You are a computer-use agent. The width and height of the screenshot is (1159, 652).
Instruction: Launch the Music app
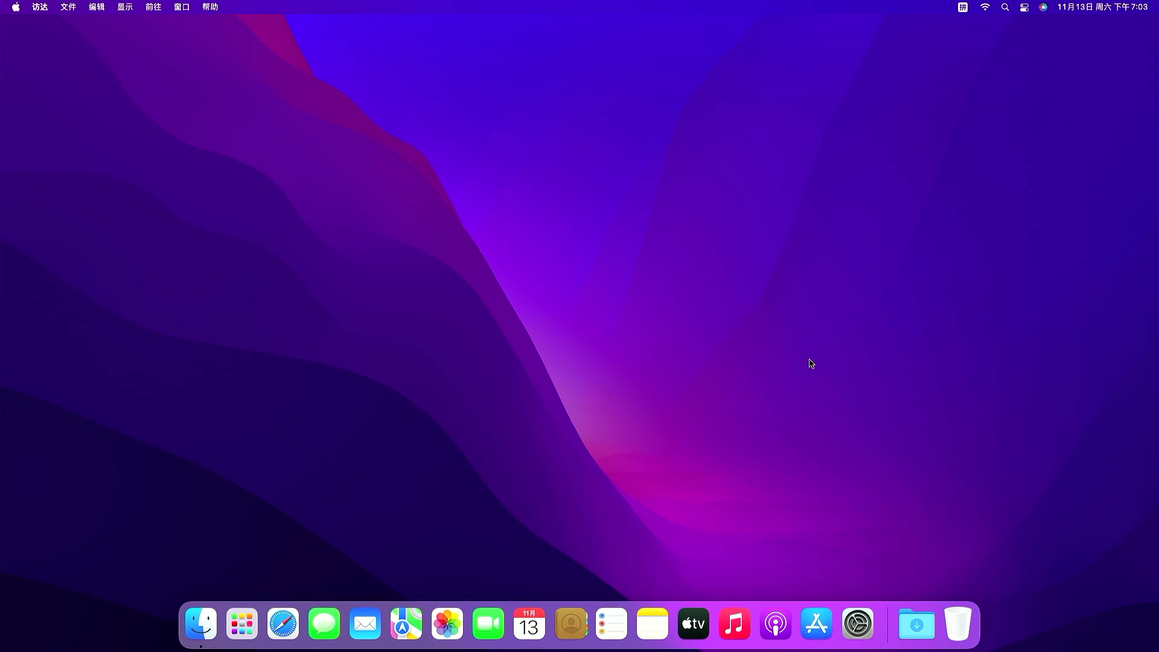735,624
